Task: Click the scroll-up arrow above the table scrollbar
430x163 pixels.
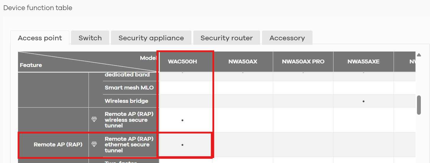Action: (x=419, y=55)
